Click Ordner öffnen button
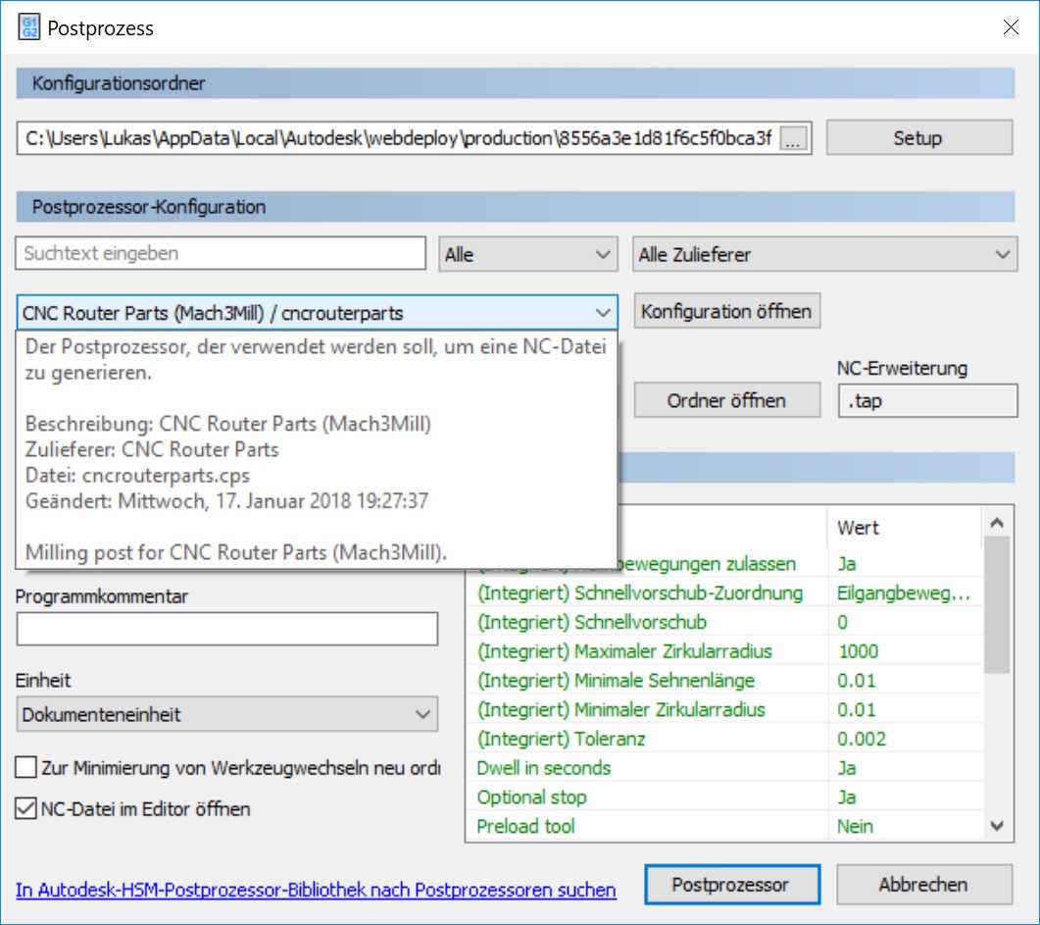Screen dimensions: 1040x925 [727, 401]
